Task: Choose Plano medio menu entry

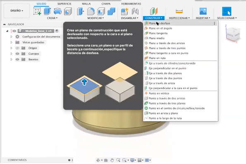Action: pos(180,38)
